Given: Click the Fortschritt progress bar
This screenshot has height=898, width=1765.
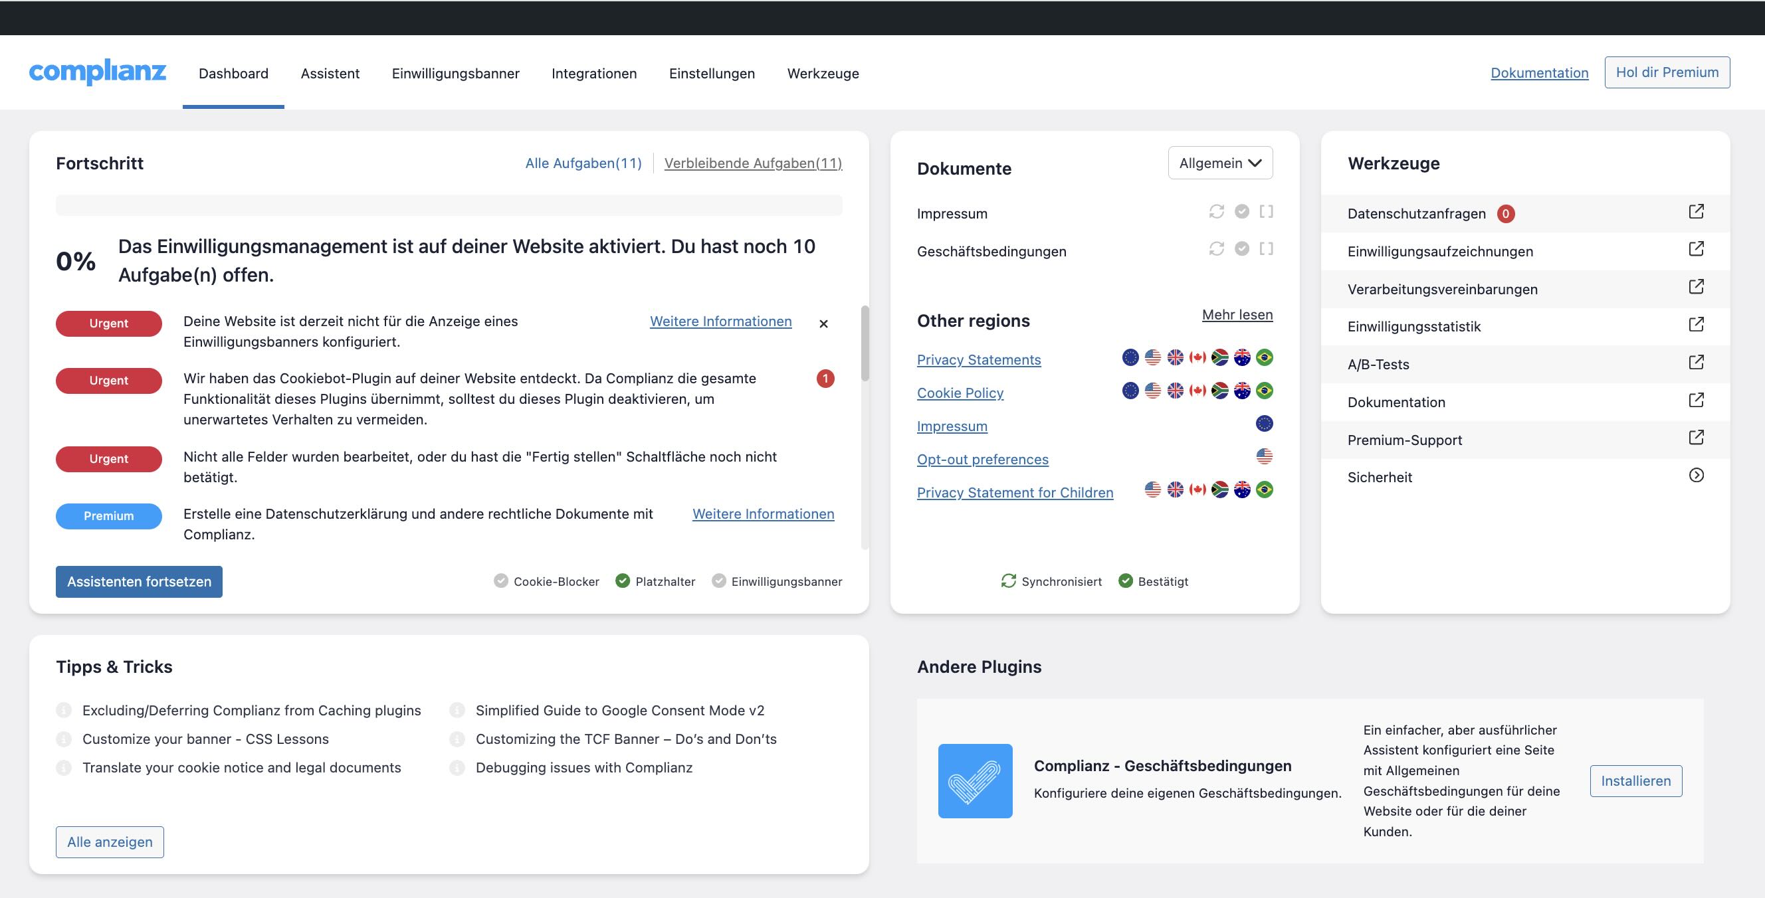Looking at the screenshot, I should pyautogui.click(x=451, y=204).
